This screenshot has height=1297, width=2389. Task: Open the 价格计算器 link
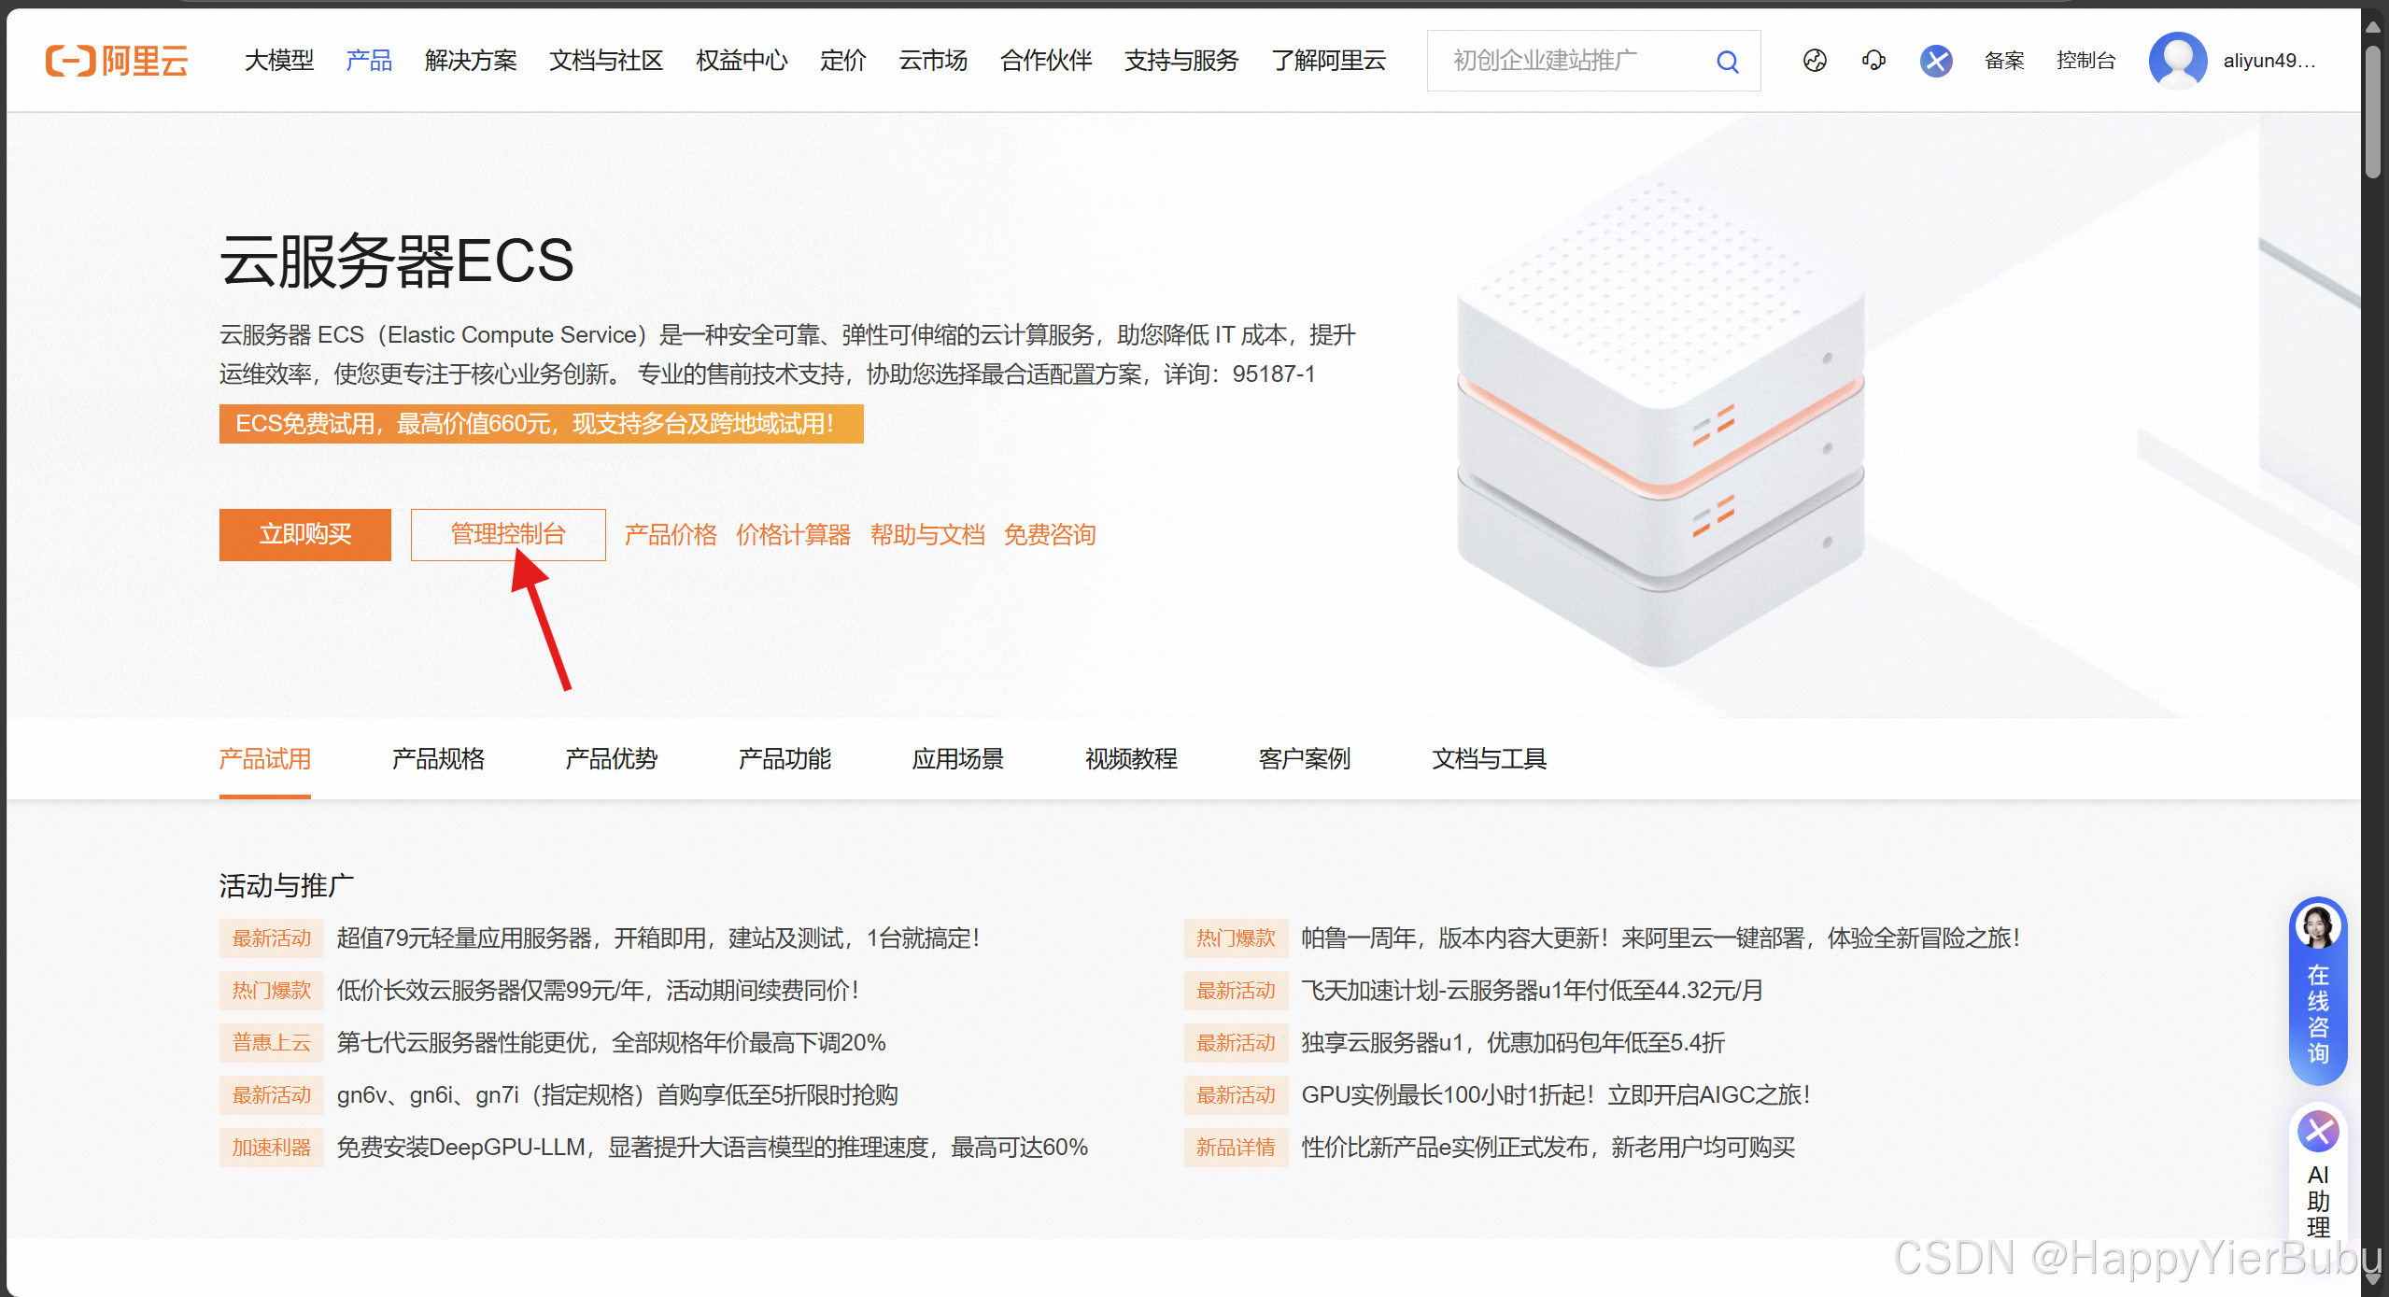tap(793, 534)
